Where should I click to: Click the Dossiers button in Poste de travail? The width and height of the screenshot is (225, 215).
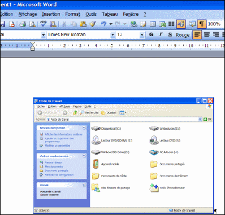(109, 113)
